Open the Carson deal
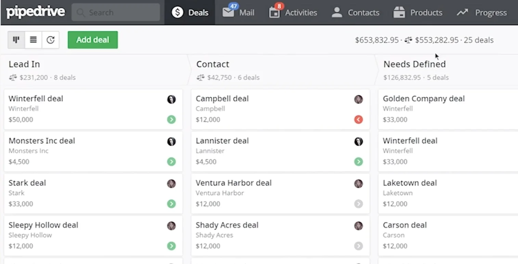This screenshot has width=518, height=264. click(x=448, y=236)
